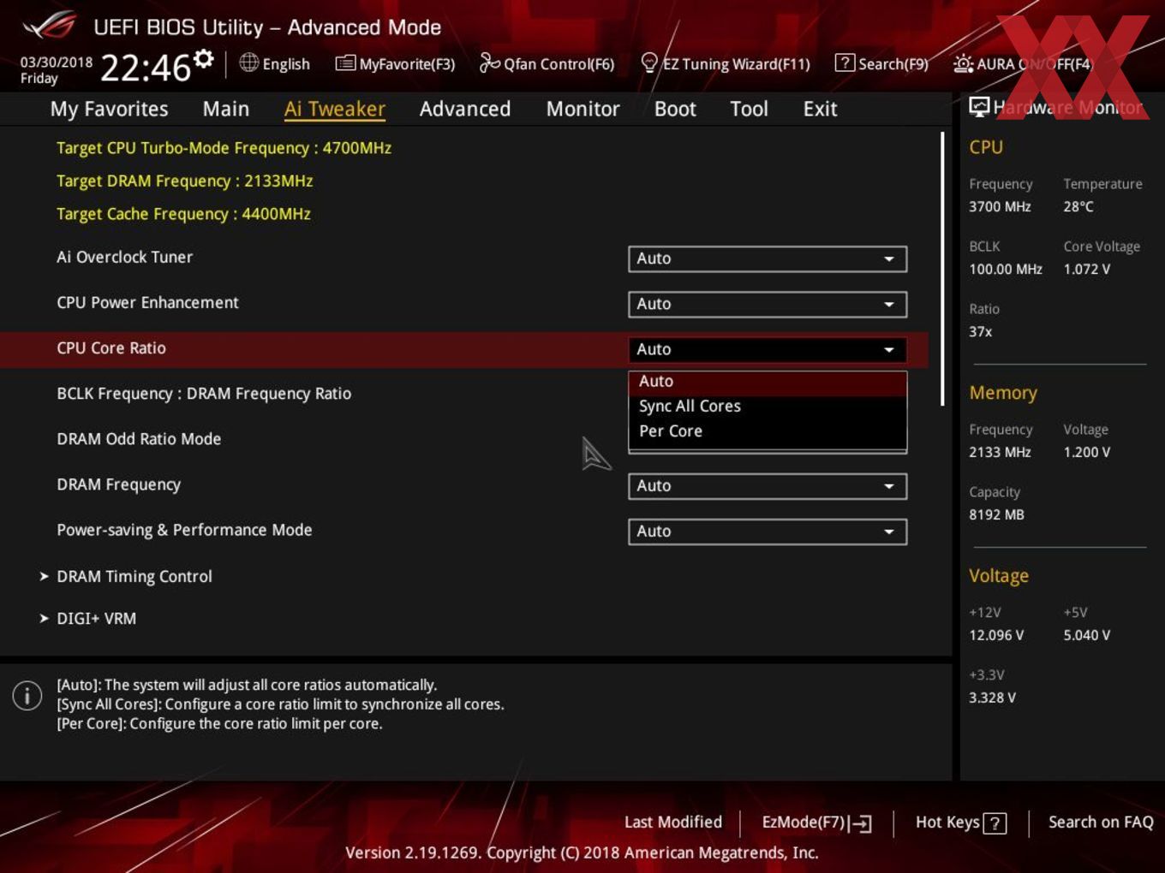Click Core Voltage value 1.072 V
Viewport: 1165px width, 873px height.
click(1086, 269)
